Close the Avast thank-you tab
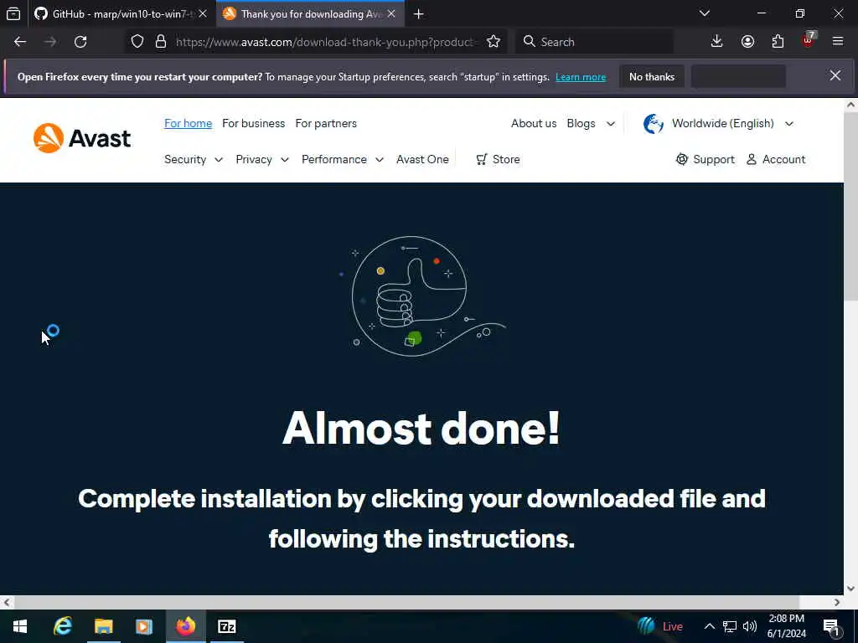This screenshot has height=643, width=858. [x=391, y=13]
